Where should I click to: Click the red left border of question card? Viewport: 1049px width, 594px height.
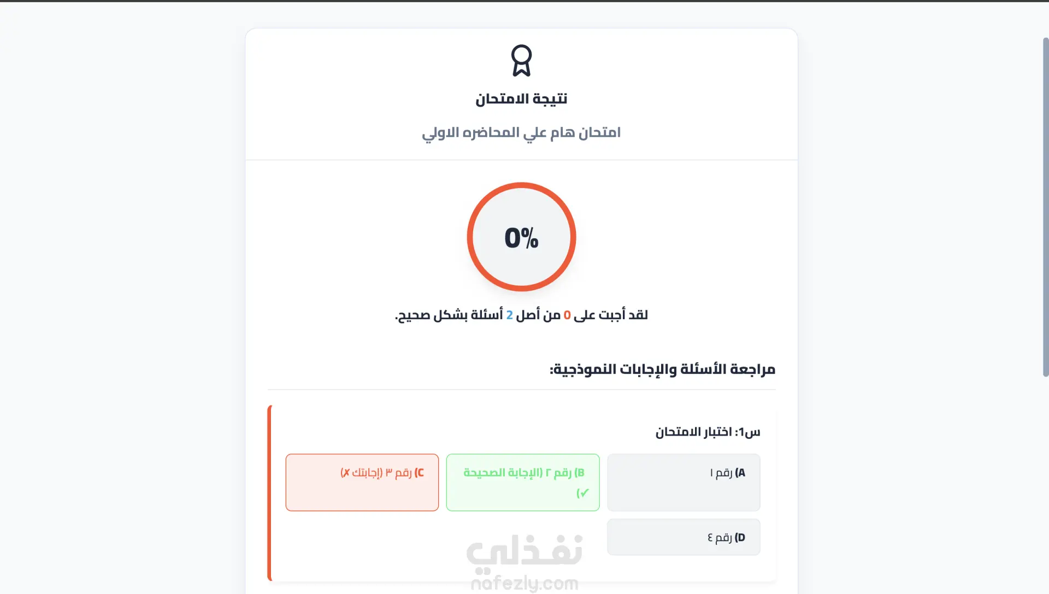269,493
